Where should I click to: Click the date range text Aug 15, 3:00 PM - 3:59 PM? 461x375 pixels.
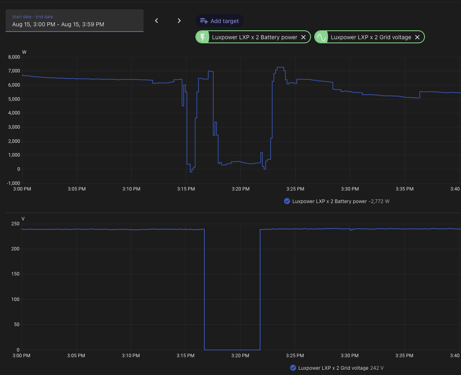click(x=58, y=24)
